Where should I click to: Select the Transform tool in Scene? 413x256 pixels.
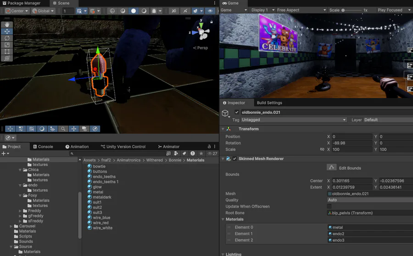pos(7,58)
